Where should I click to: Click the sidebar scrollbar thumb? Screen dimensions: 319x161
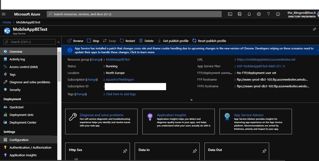pos(59,66)
